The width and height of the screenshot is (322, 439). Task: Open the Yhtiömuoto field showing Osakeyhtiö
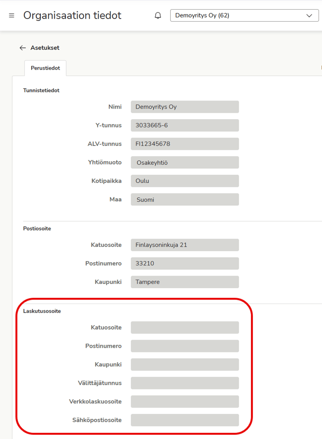point(185,162)
